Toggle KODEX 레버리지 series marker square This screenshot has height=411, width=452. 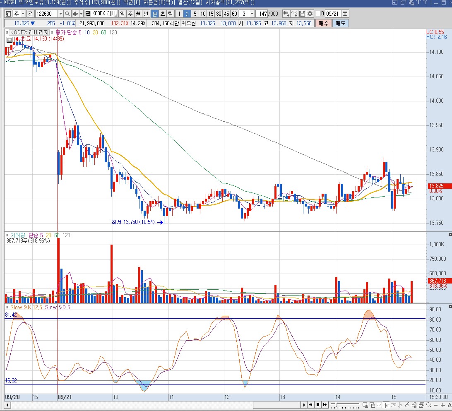(7, 32)
